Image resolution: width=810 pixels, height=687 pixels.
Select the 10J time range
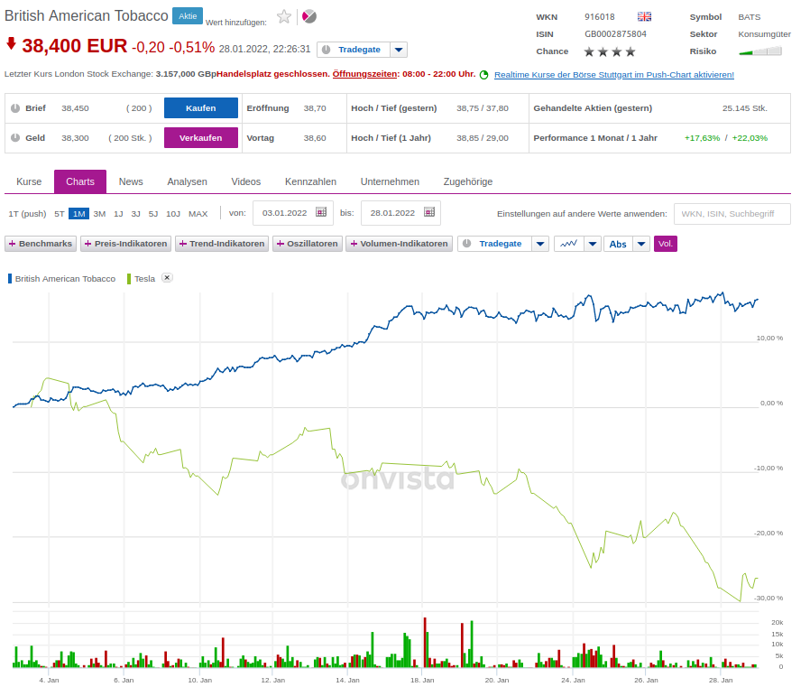tap(173, 213)
